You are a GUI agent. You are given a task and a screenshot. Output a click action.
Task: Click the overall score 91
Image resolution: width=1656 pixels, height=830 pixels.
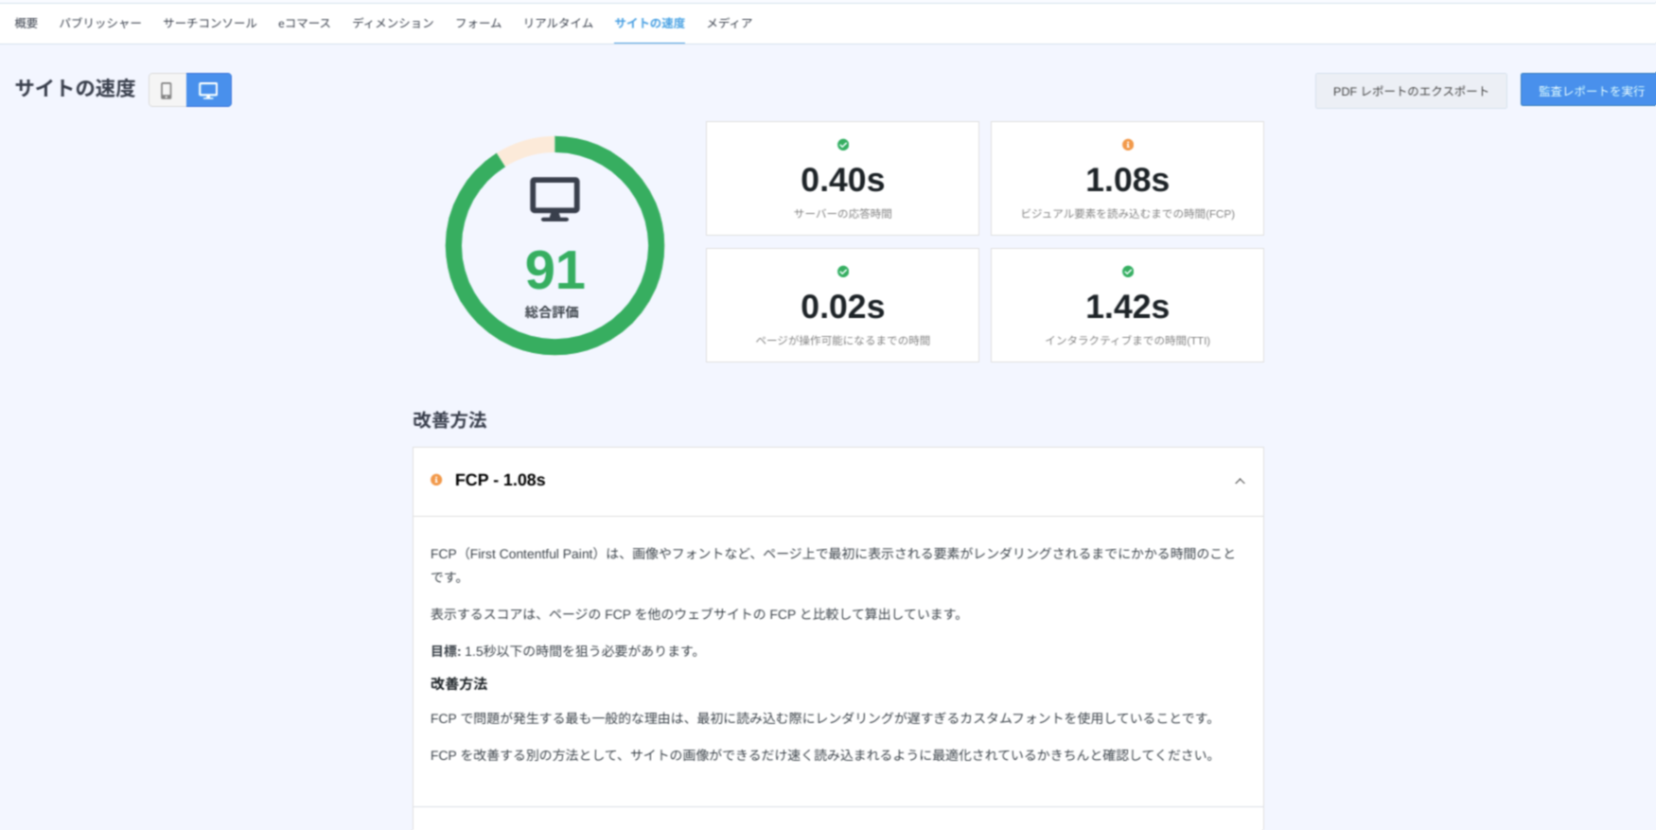(x=555, y=271)
